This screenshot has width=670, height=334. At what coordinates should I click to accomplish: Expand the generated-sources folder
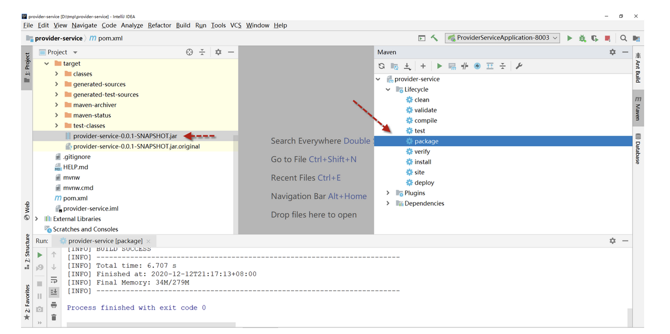tap(57, 84)
